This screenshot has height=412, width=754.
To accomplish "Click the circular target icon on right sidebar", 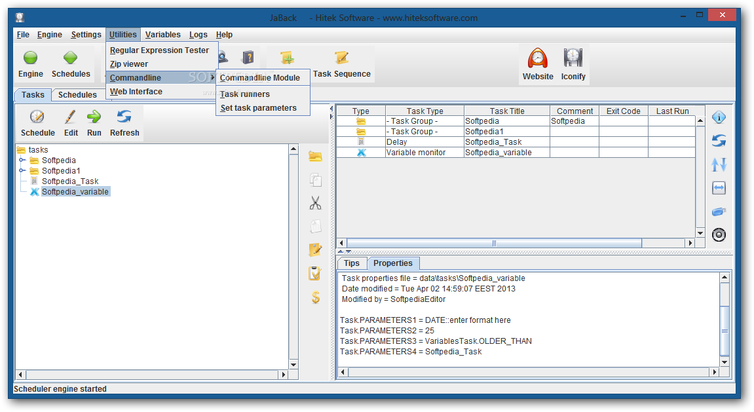I will click(719, 234).
